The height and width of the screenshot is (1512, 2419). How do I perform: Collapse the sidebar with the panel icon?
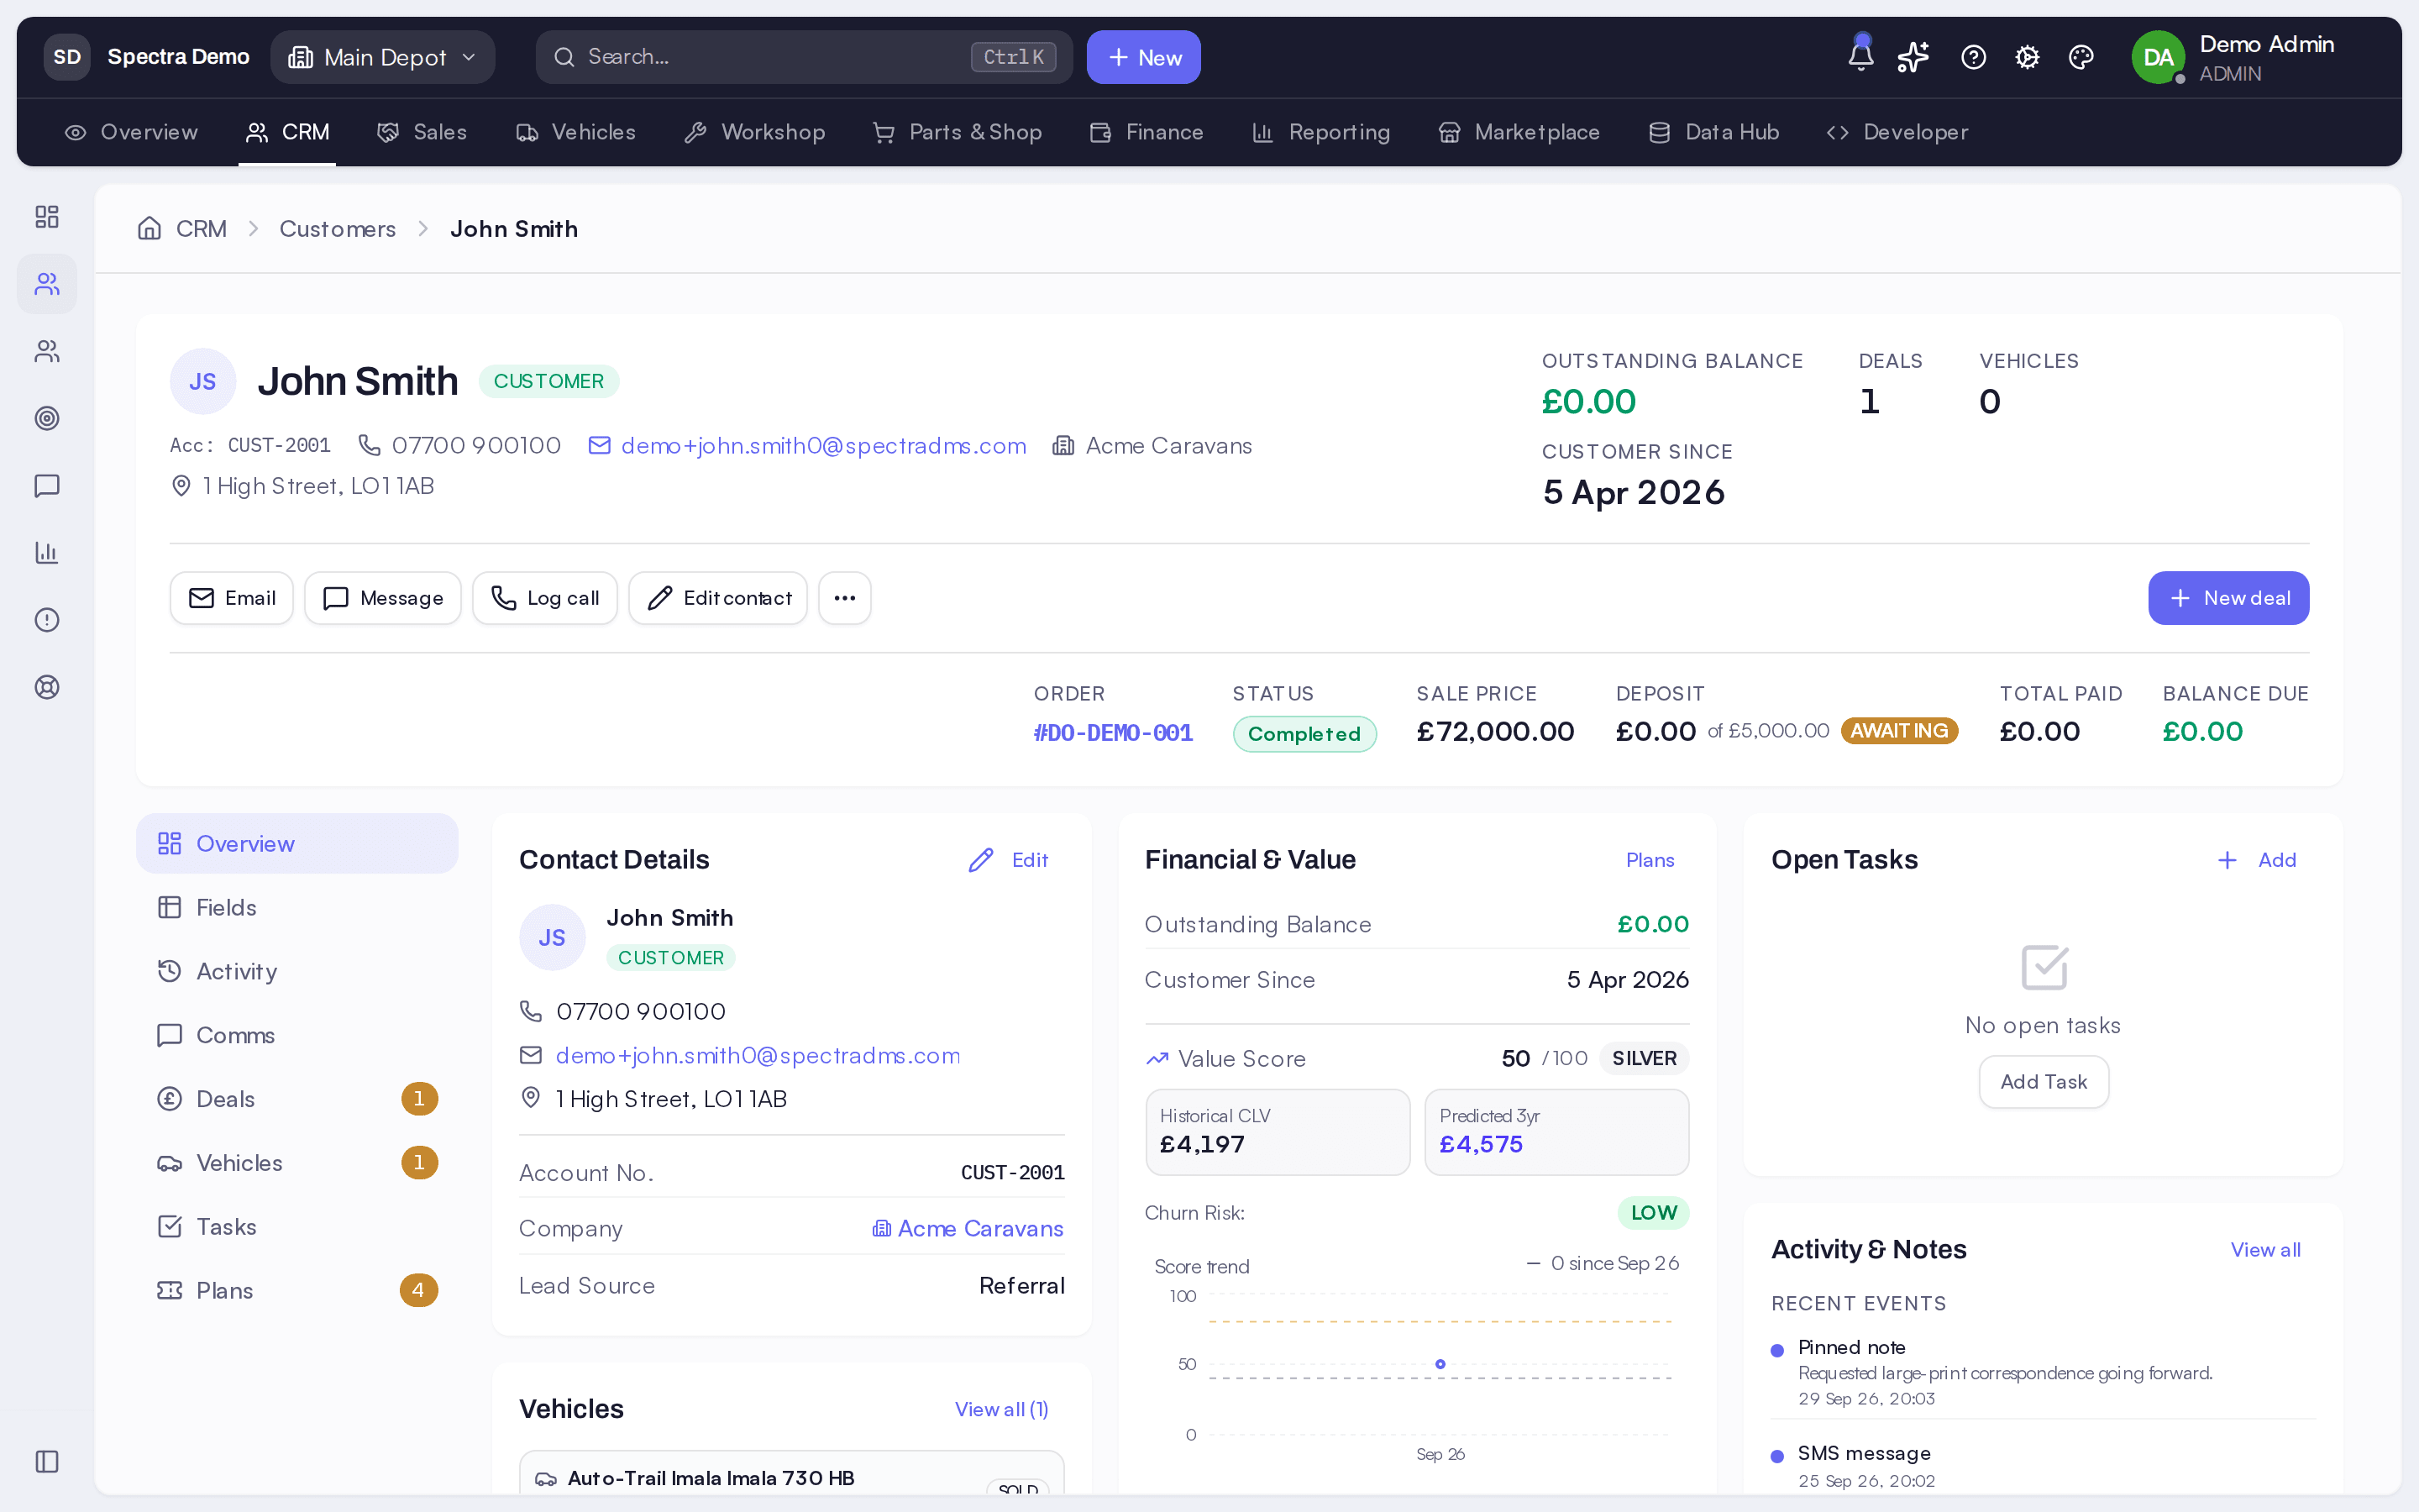click(47, 1461)
